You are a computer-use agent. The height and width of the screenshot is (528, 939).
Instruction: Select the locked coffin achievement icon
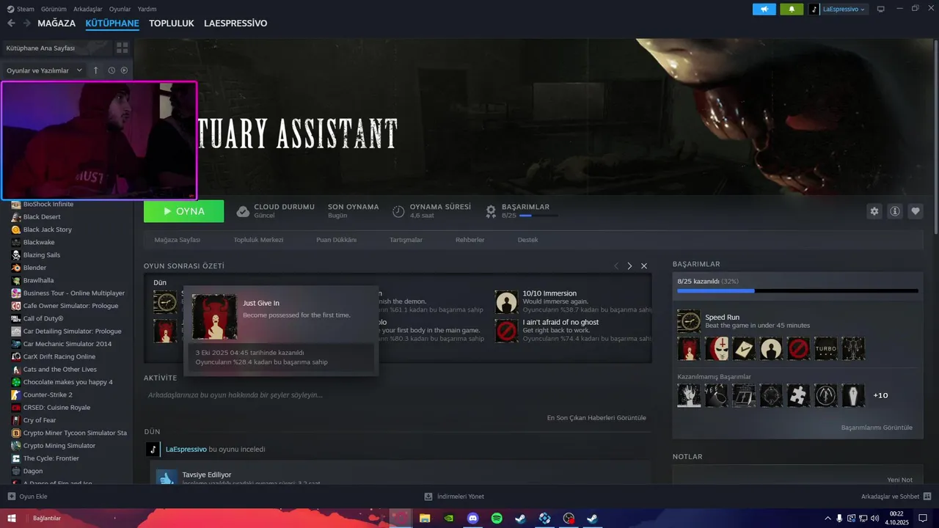[853, 395]
